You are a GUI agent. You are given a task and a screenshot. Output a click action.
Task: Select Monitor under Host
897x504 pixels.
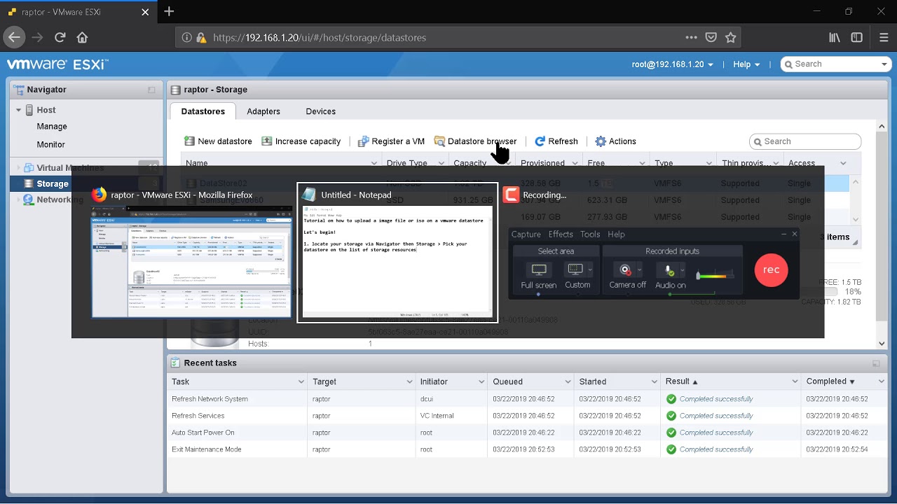coord(50,144)
